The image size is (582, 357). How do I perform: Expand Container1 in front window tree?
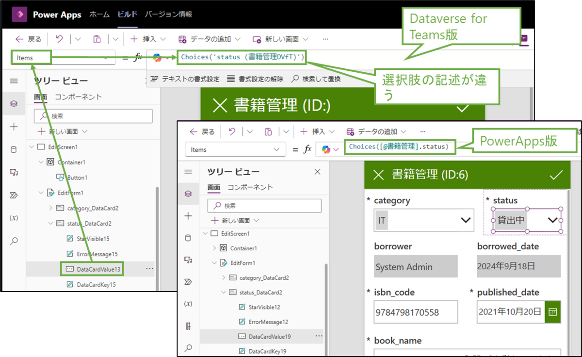[214, 248]
